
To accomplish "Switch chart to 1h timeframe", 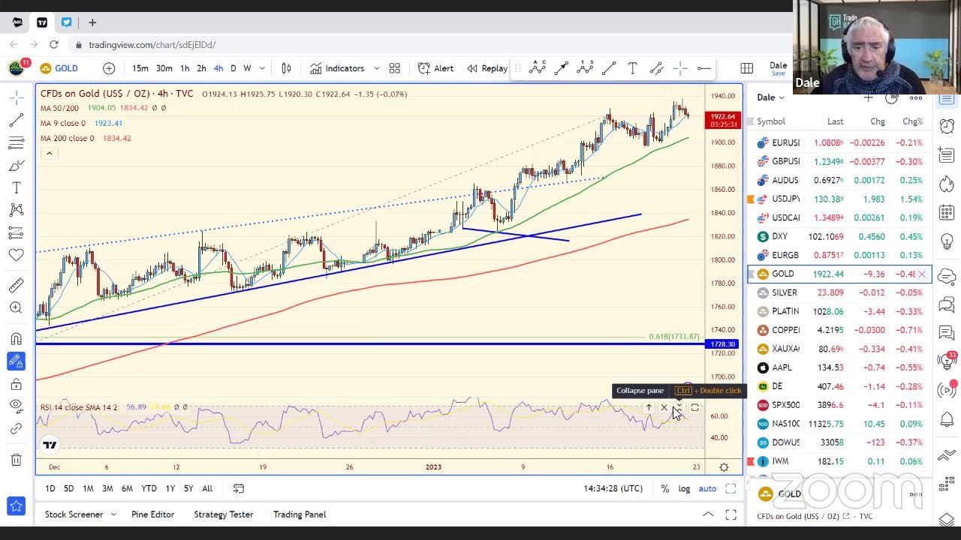I will pos(185,68).
